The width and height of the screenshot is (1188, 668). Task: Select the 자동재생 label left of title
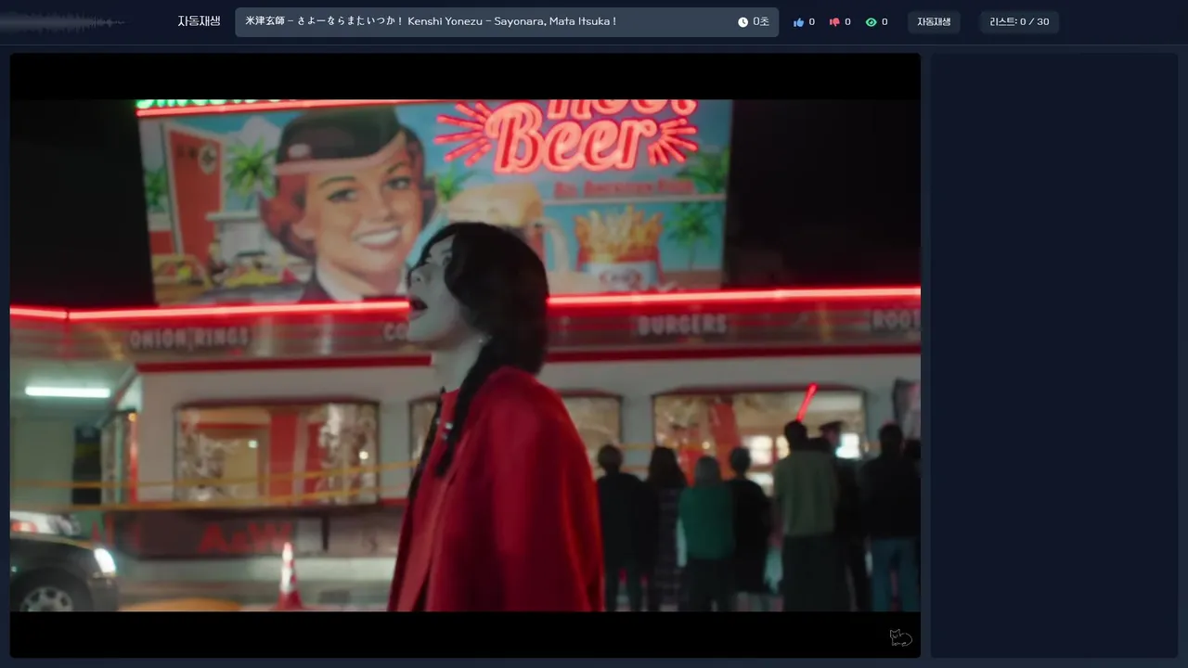click(199, 21)
